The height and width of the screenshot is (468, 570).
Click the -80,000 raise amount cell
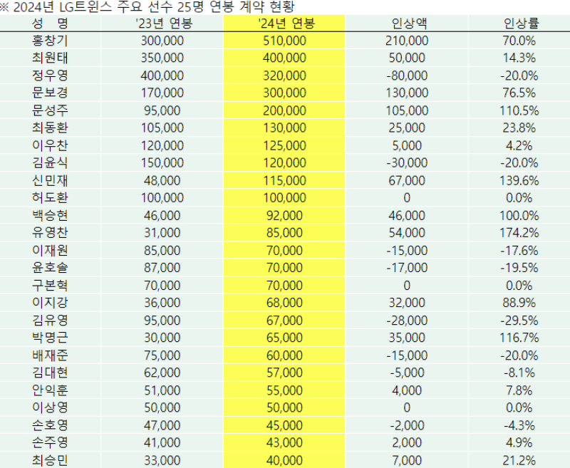pyautogui.click(x=407, y=76)
